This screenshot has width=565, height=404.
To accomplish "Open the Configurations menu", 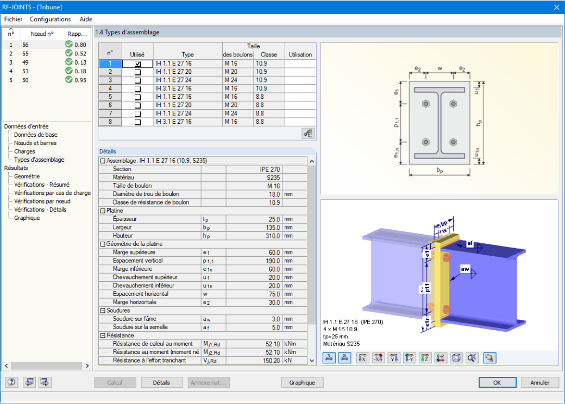I will [50, 19].
